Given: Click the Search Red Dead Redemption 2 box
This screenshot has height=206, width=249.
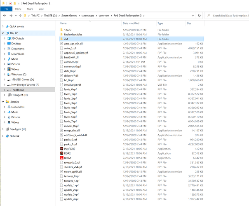Looking at the screenshot, I should pos(227,16).
